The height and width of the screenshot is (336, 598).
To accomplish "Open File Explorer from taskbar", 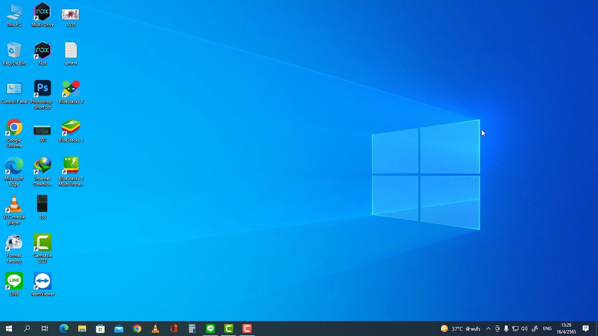I will click(x=82, y=329).
